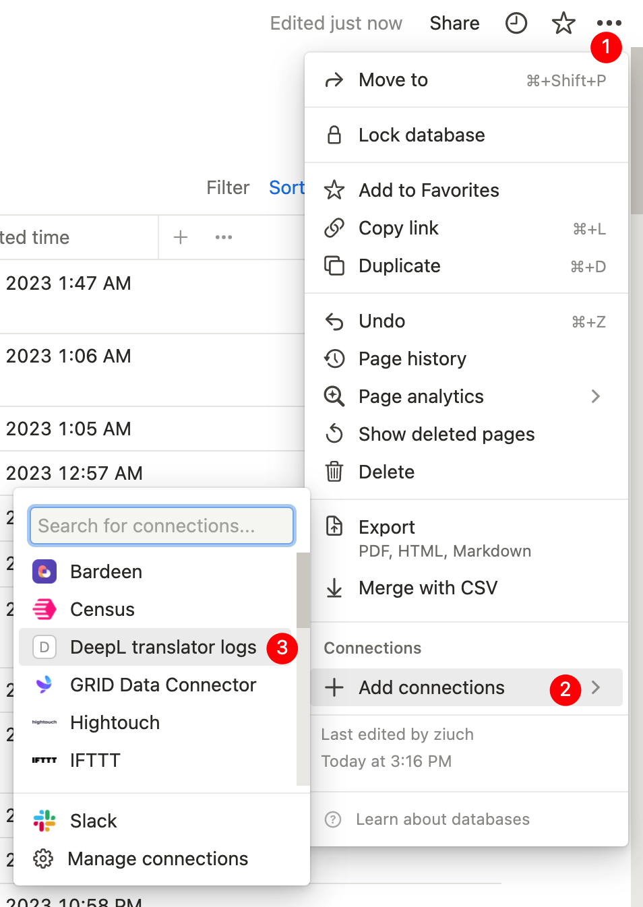Select the IFTTT connection icon
The image size is (643, 907).
point(44,760)
